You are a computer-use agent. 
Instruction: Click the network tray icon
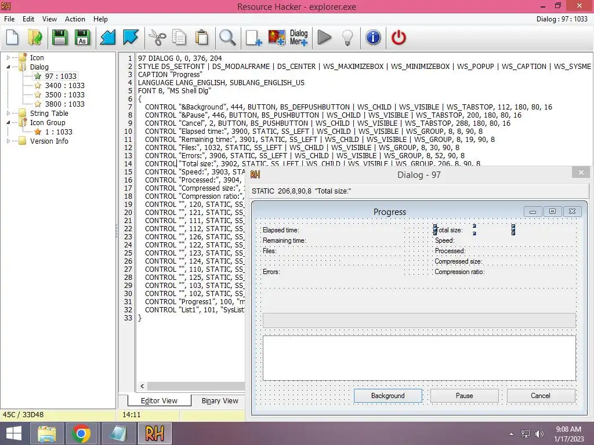[526, 434]
